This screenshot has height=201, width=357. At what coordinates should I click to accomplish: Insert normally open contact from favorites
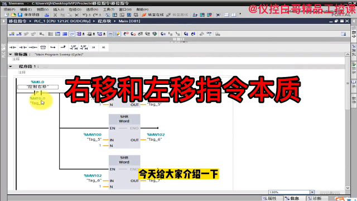[x=13, y=47]
